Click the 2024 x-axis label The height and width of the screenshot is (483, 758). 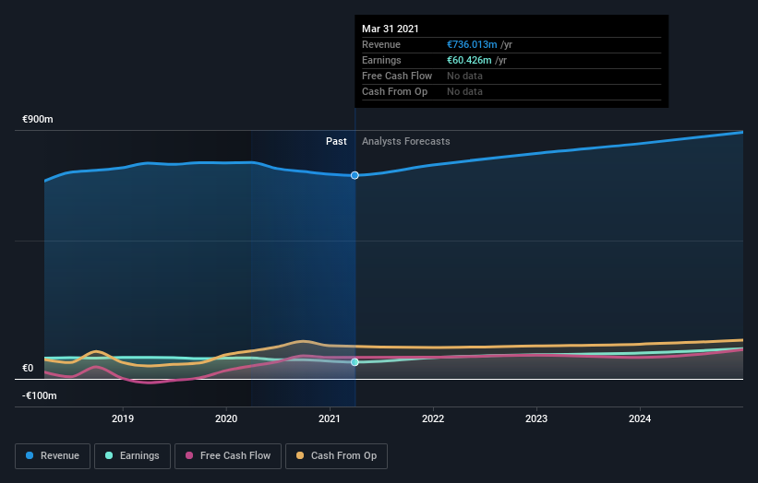click(640, 418)
